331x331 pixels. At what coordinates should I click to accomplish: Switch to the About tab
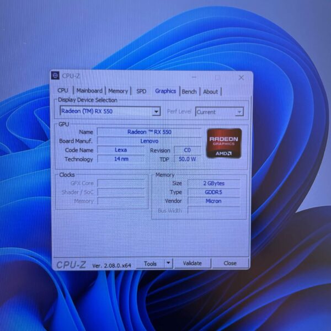[x=211, y=92]
